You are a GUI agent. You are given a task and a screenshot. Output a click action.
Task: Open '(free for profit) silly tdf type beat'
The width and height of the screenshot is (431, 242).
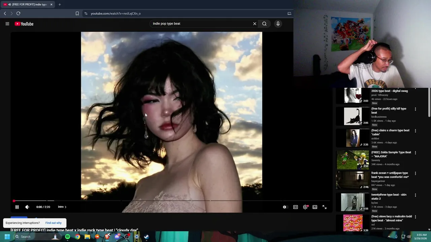pos(389,111)
